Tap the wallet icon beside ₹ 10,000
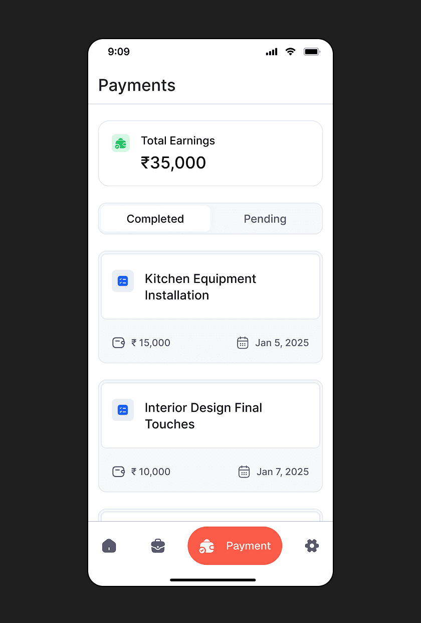421x623 pixels. [118, 472]
